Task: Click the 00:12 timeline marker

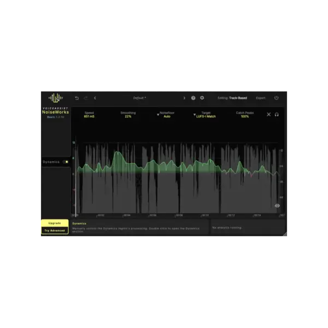Action: click(x=231, y=215)
